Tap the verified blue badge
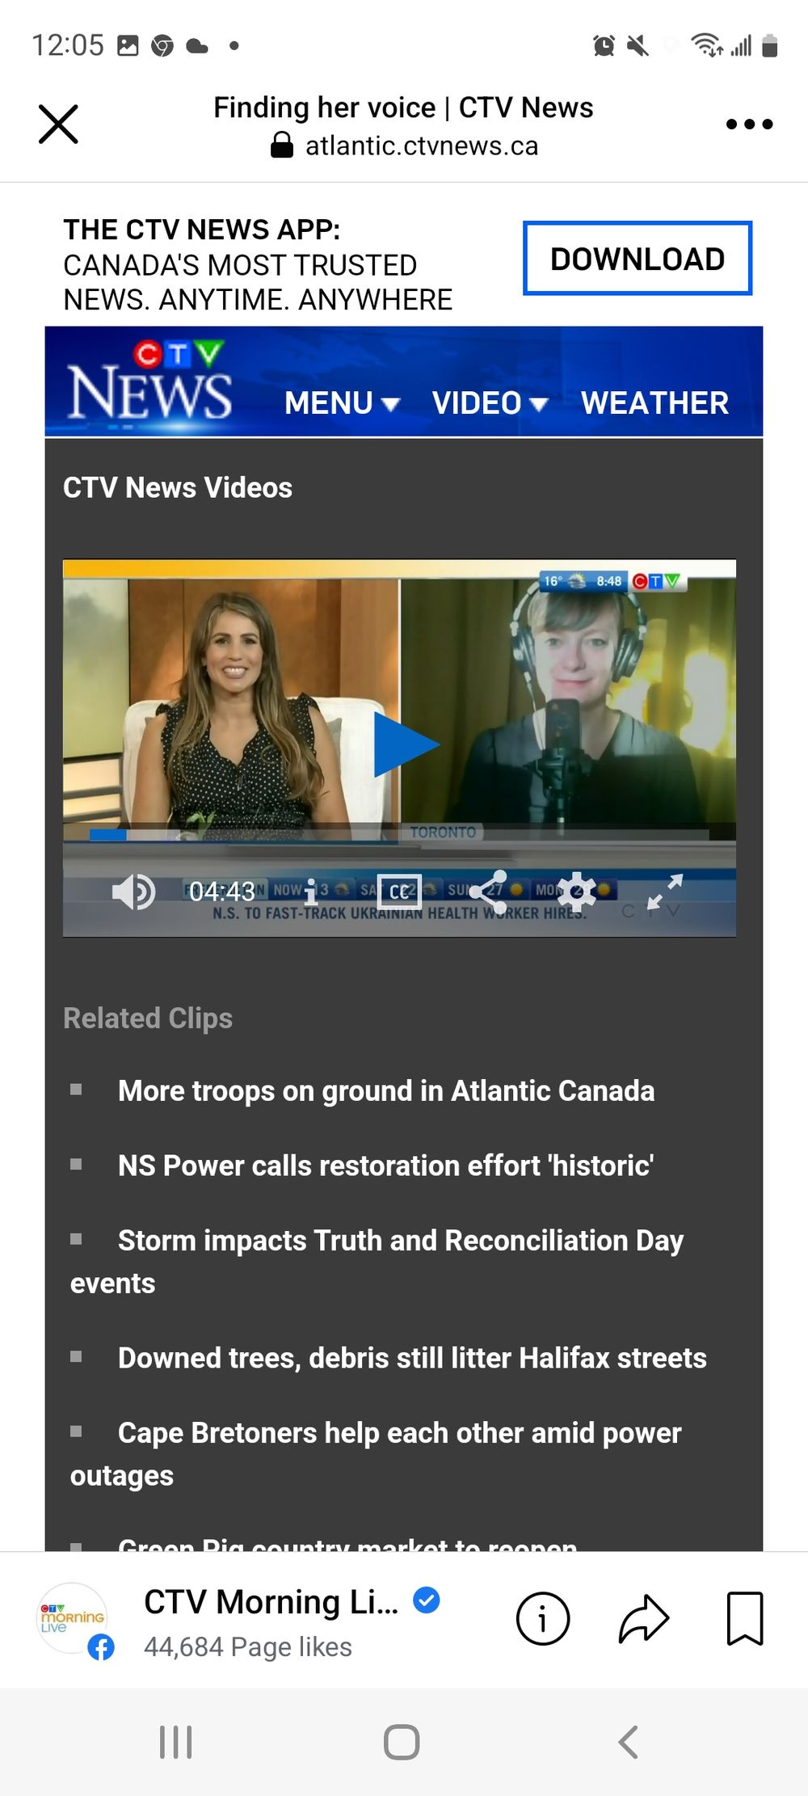The image size is (808, 1796). [427, 1600]
